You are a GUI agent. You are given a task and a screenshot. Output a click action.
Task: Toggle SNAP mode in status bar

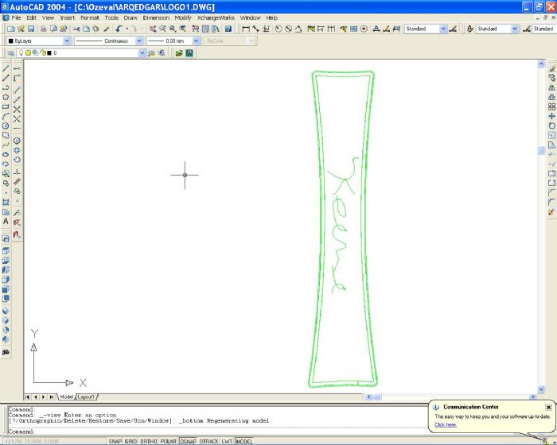click(x=115, y=441)
